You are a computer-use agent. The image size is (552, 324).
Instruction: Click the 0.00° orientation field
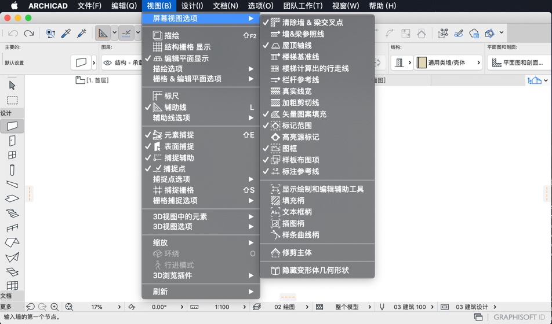point(159,307)
